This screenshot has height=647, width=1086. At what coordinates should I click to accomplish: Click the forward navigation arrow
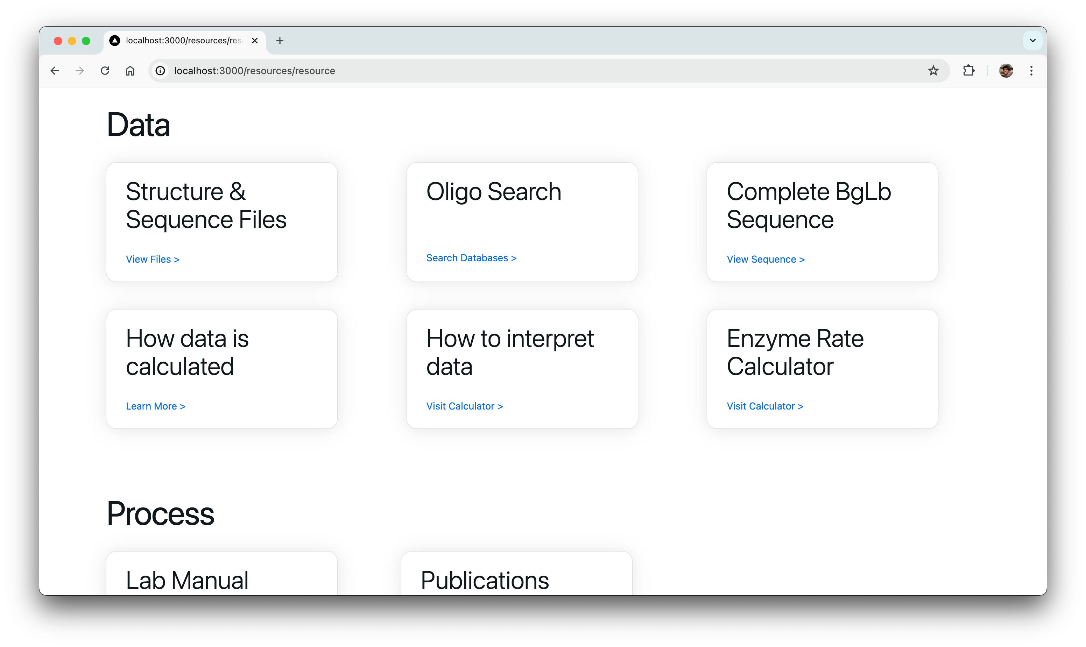tap(79, 71)
